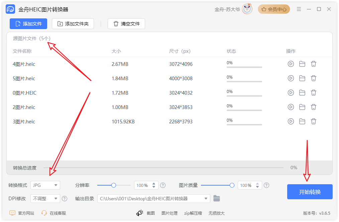Click the 分辨率 slider handle
The height and width of the screenshot is (222, 339).
114,185
